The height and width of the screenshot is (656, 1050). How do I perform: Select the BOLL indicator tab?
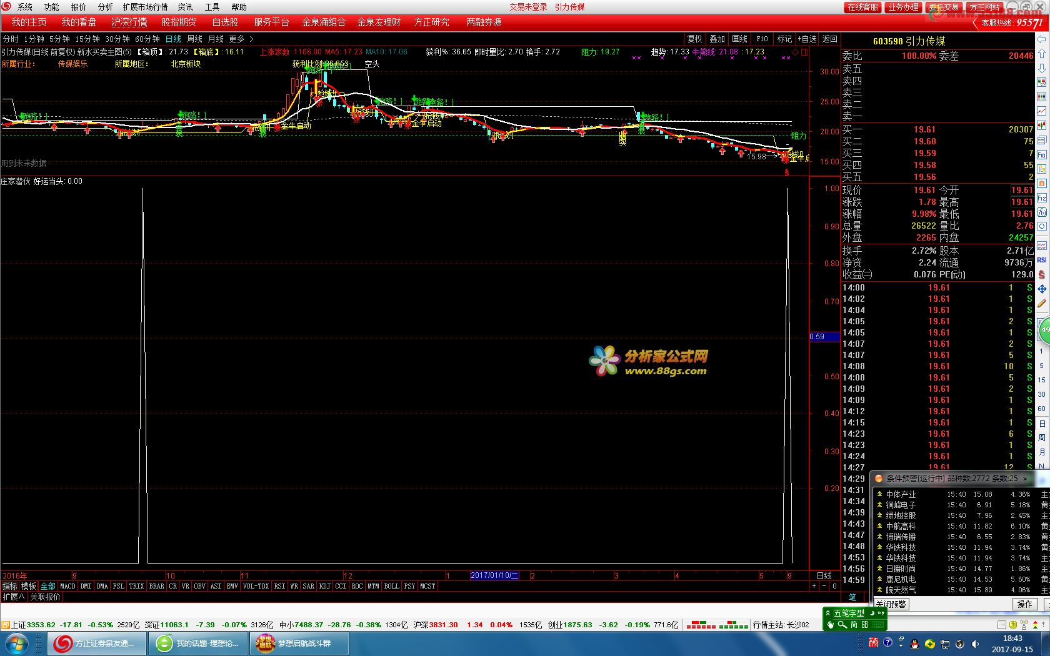(x=391, y=586)
